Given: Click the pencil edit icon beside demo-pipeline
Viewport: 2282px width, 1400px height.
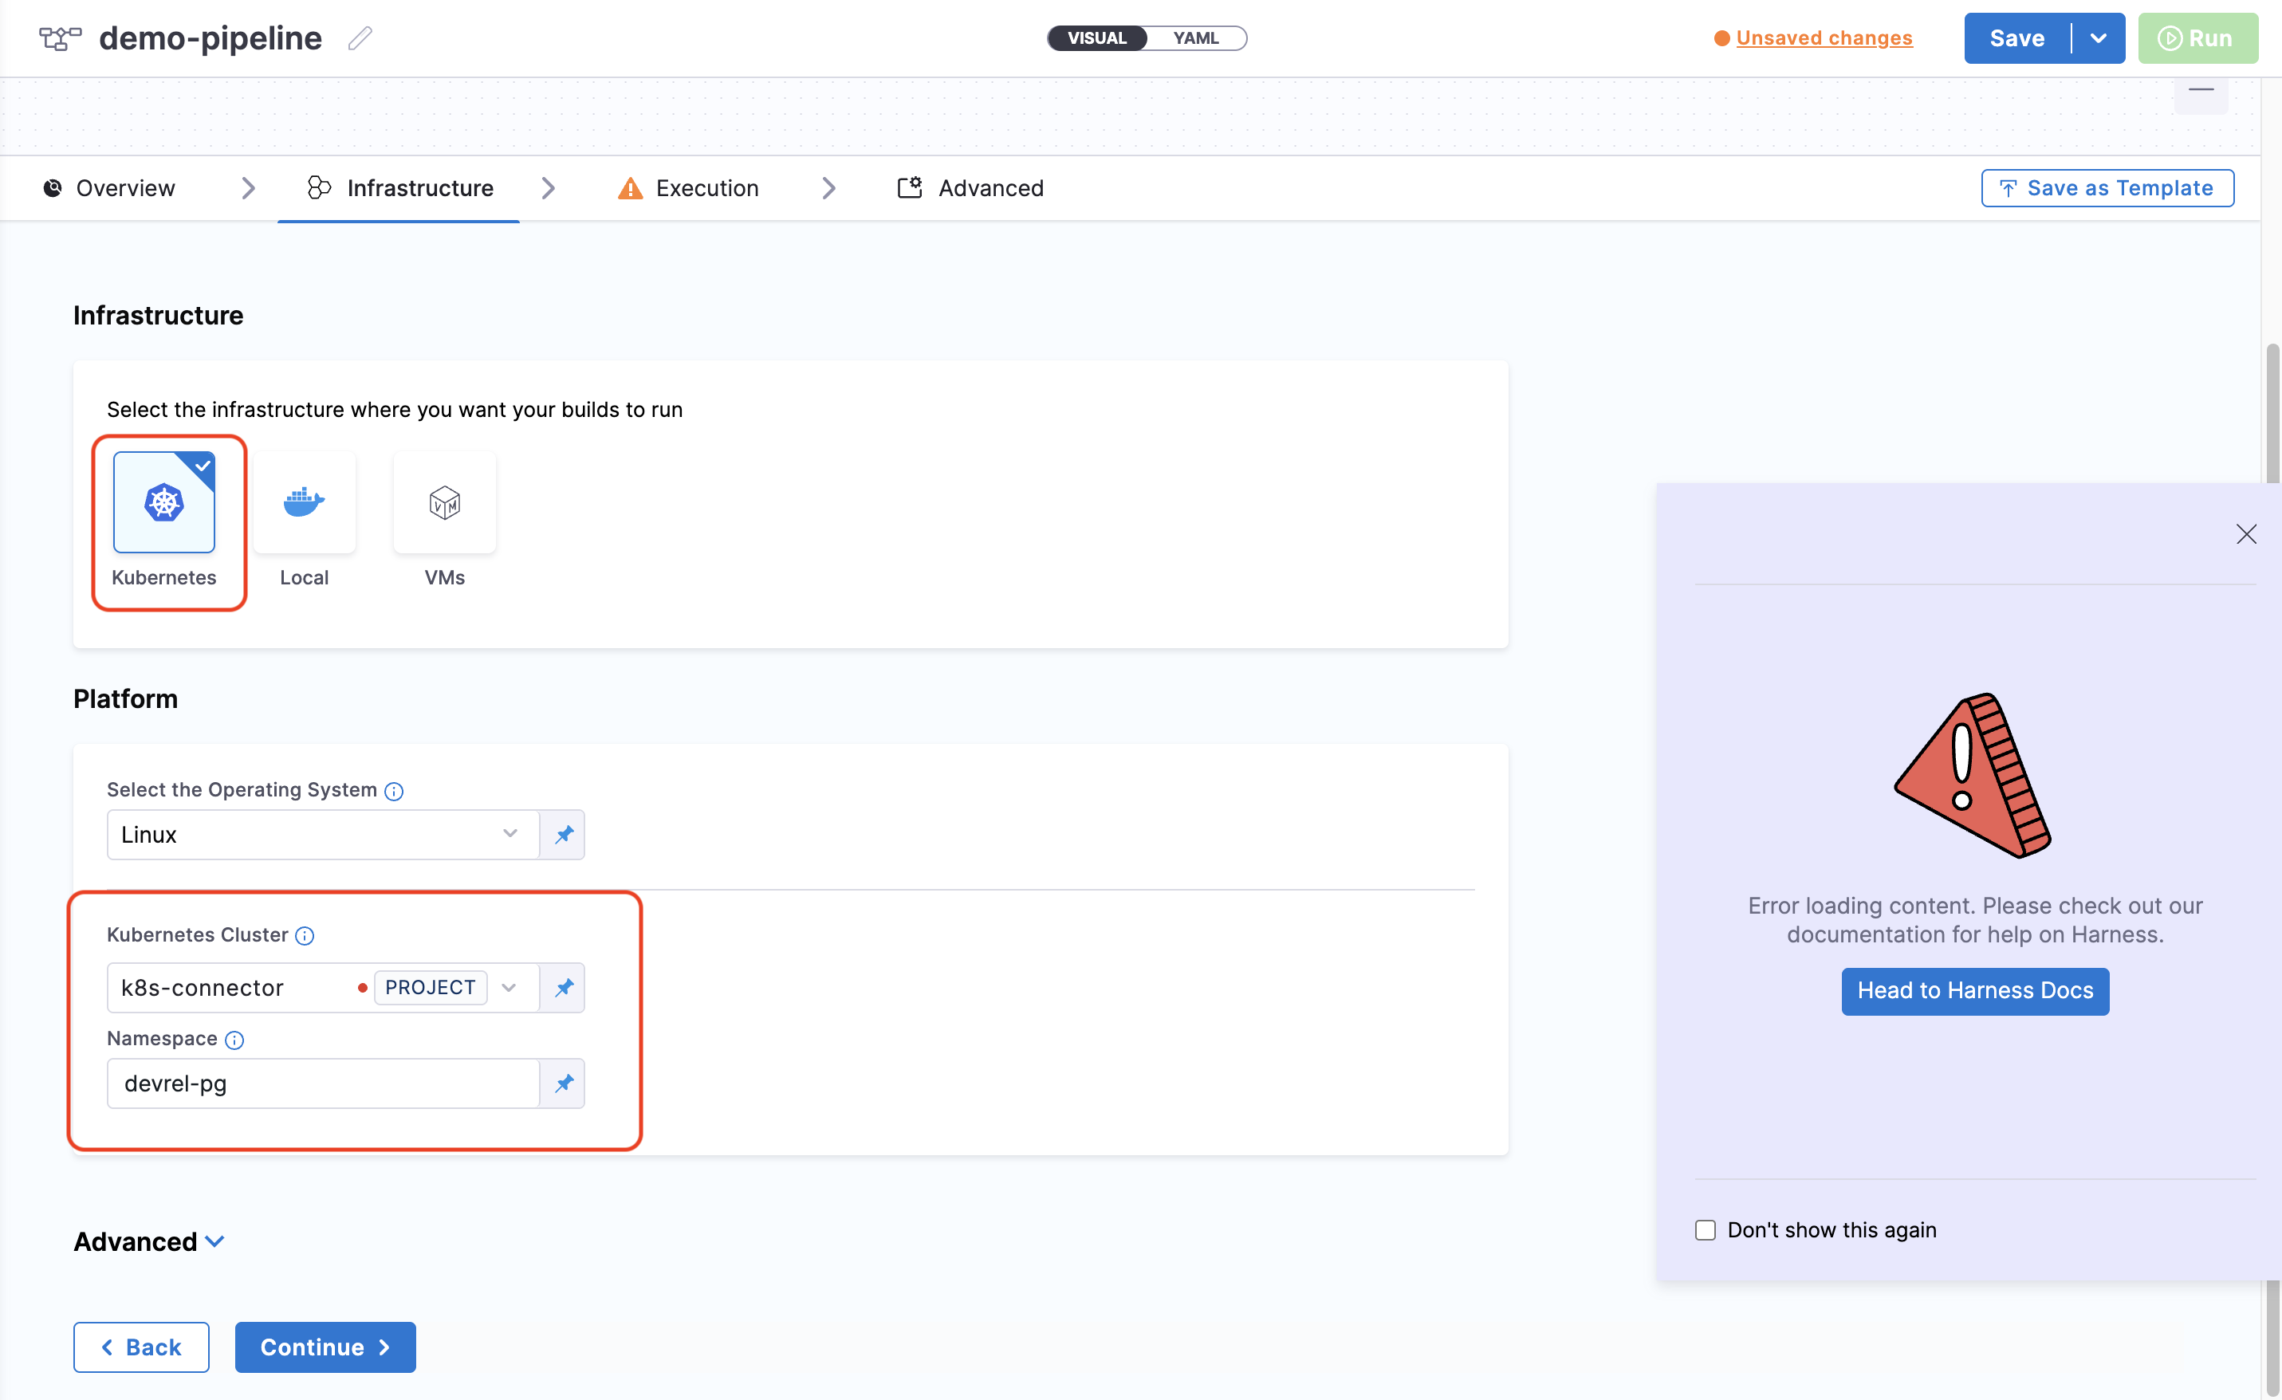Looking at the screenshot, I should click(x=360, y=38).
